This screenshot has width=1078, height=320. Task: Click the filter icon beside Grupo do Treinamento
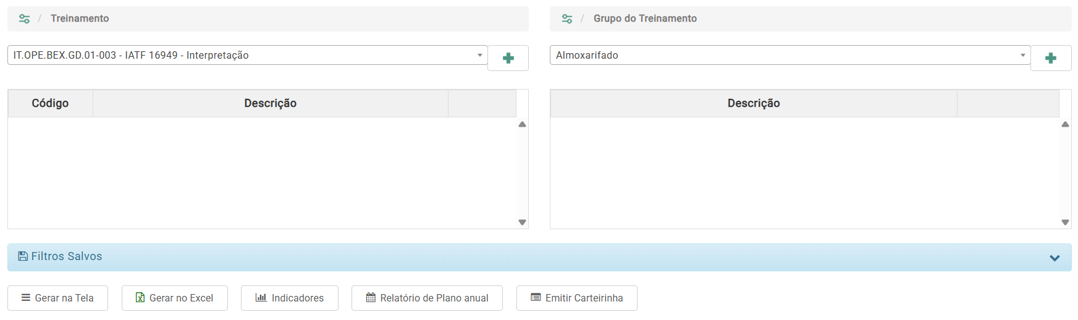tap(567, 19)
